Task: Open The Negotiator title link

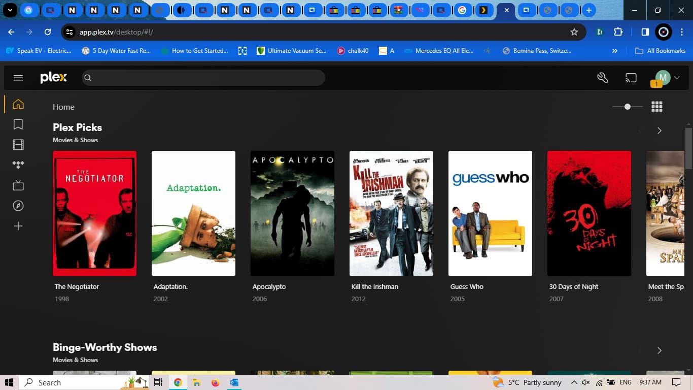Action: click(x=77, y=287)
